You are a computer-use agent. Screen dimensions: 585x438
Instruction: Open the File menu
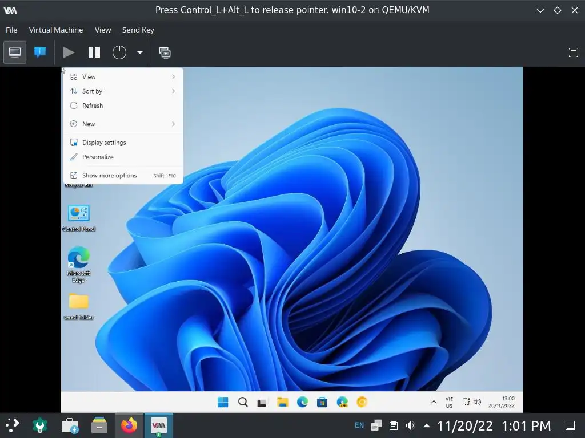[x=11, y=30]
